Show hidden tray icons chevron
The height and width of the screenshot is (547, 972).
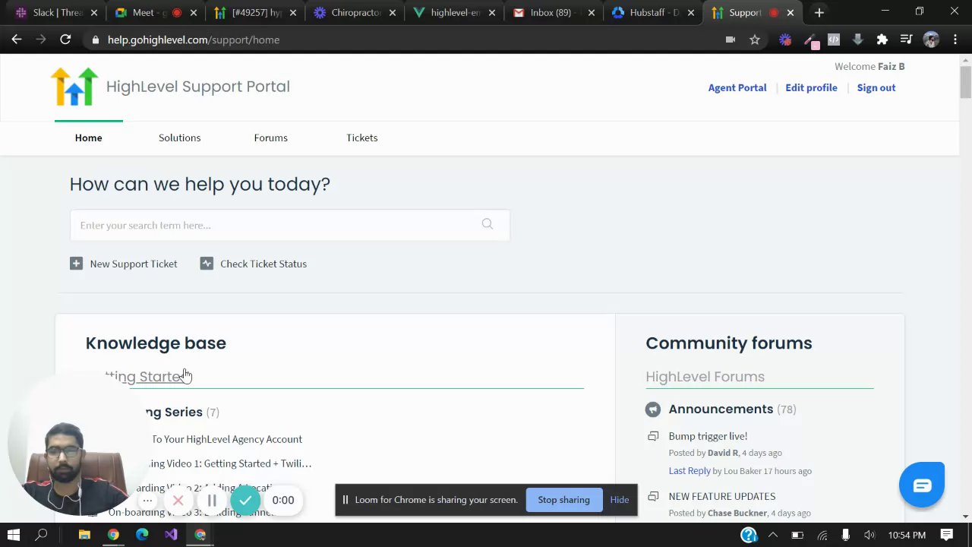coord(773,535)
